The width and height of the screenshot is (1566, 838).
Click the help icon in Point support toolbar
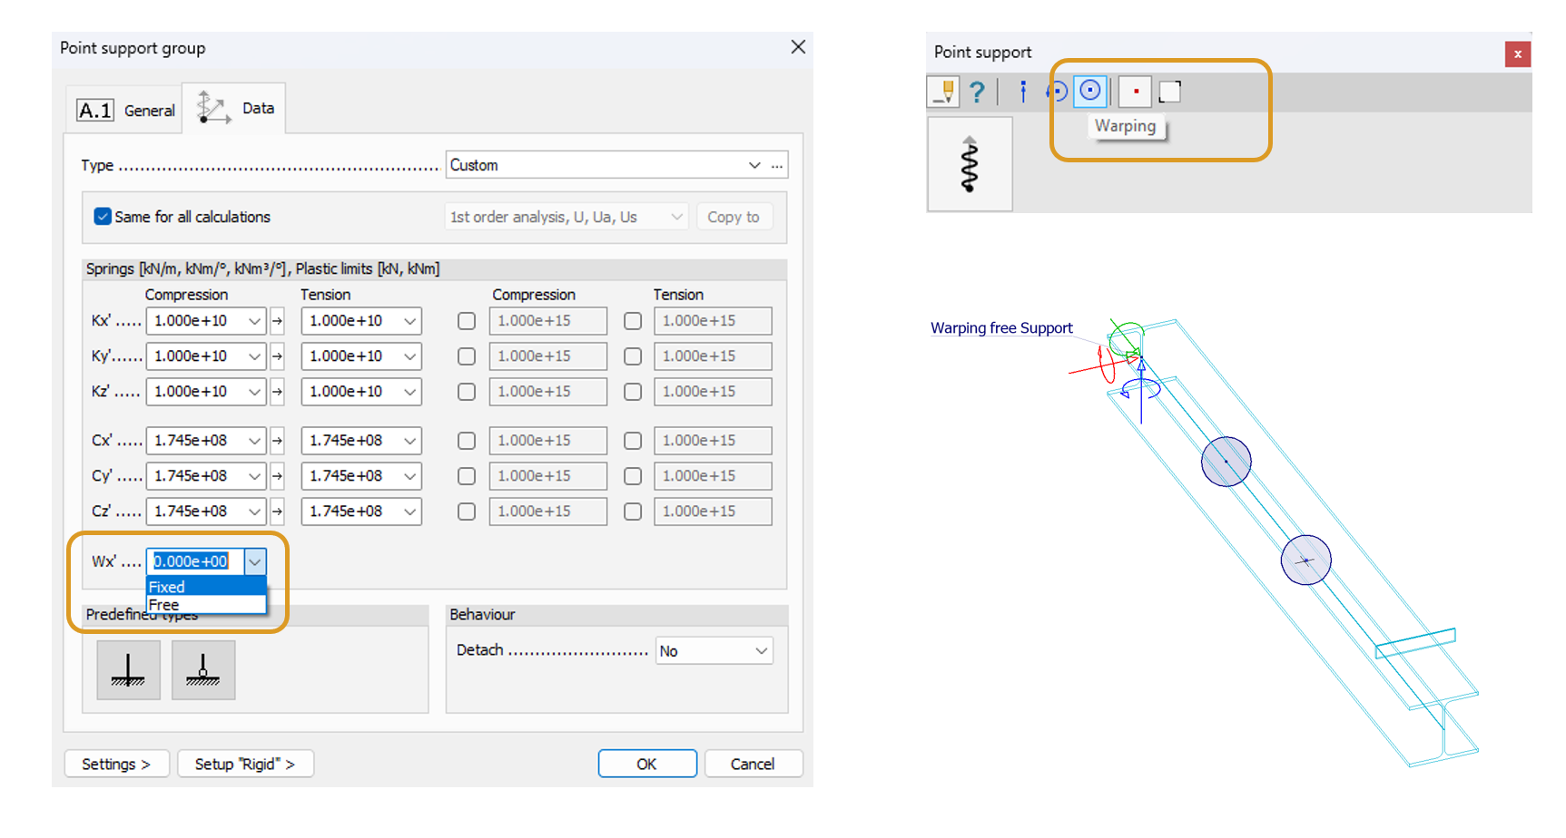point(977,91)
